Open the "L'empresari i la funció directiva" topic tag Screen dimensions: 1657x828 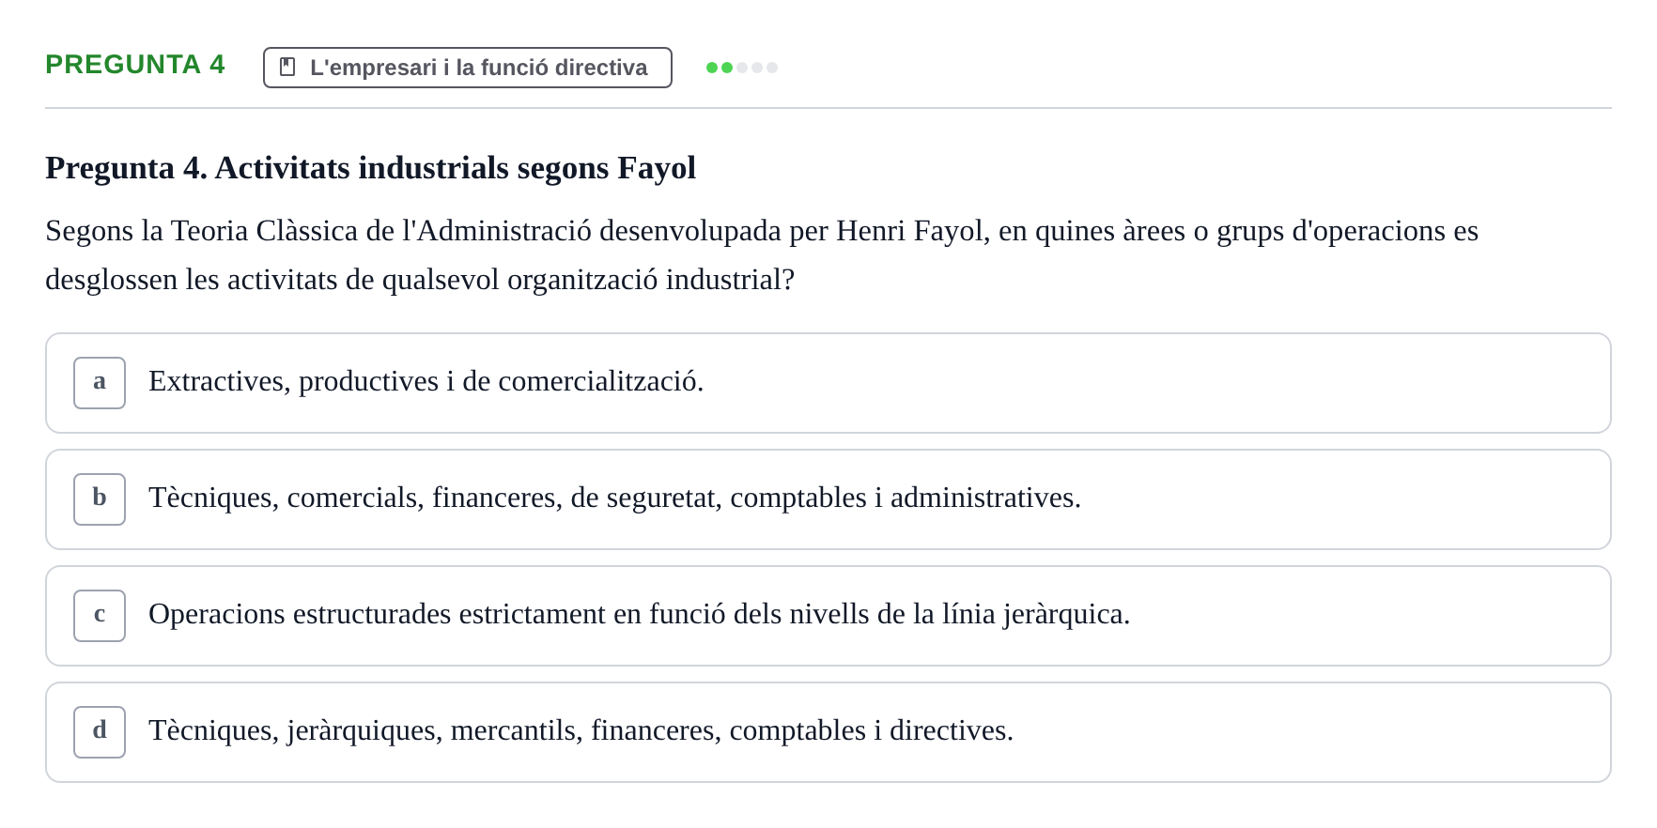pos(468,68)
